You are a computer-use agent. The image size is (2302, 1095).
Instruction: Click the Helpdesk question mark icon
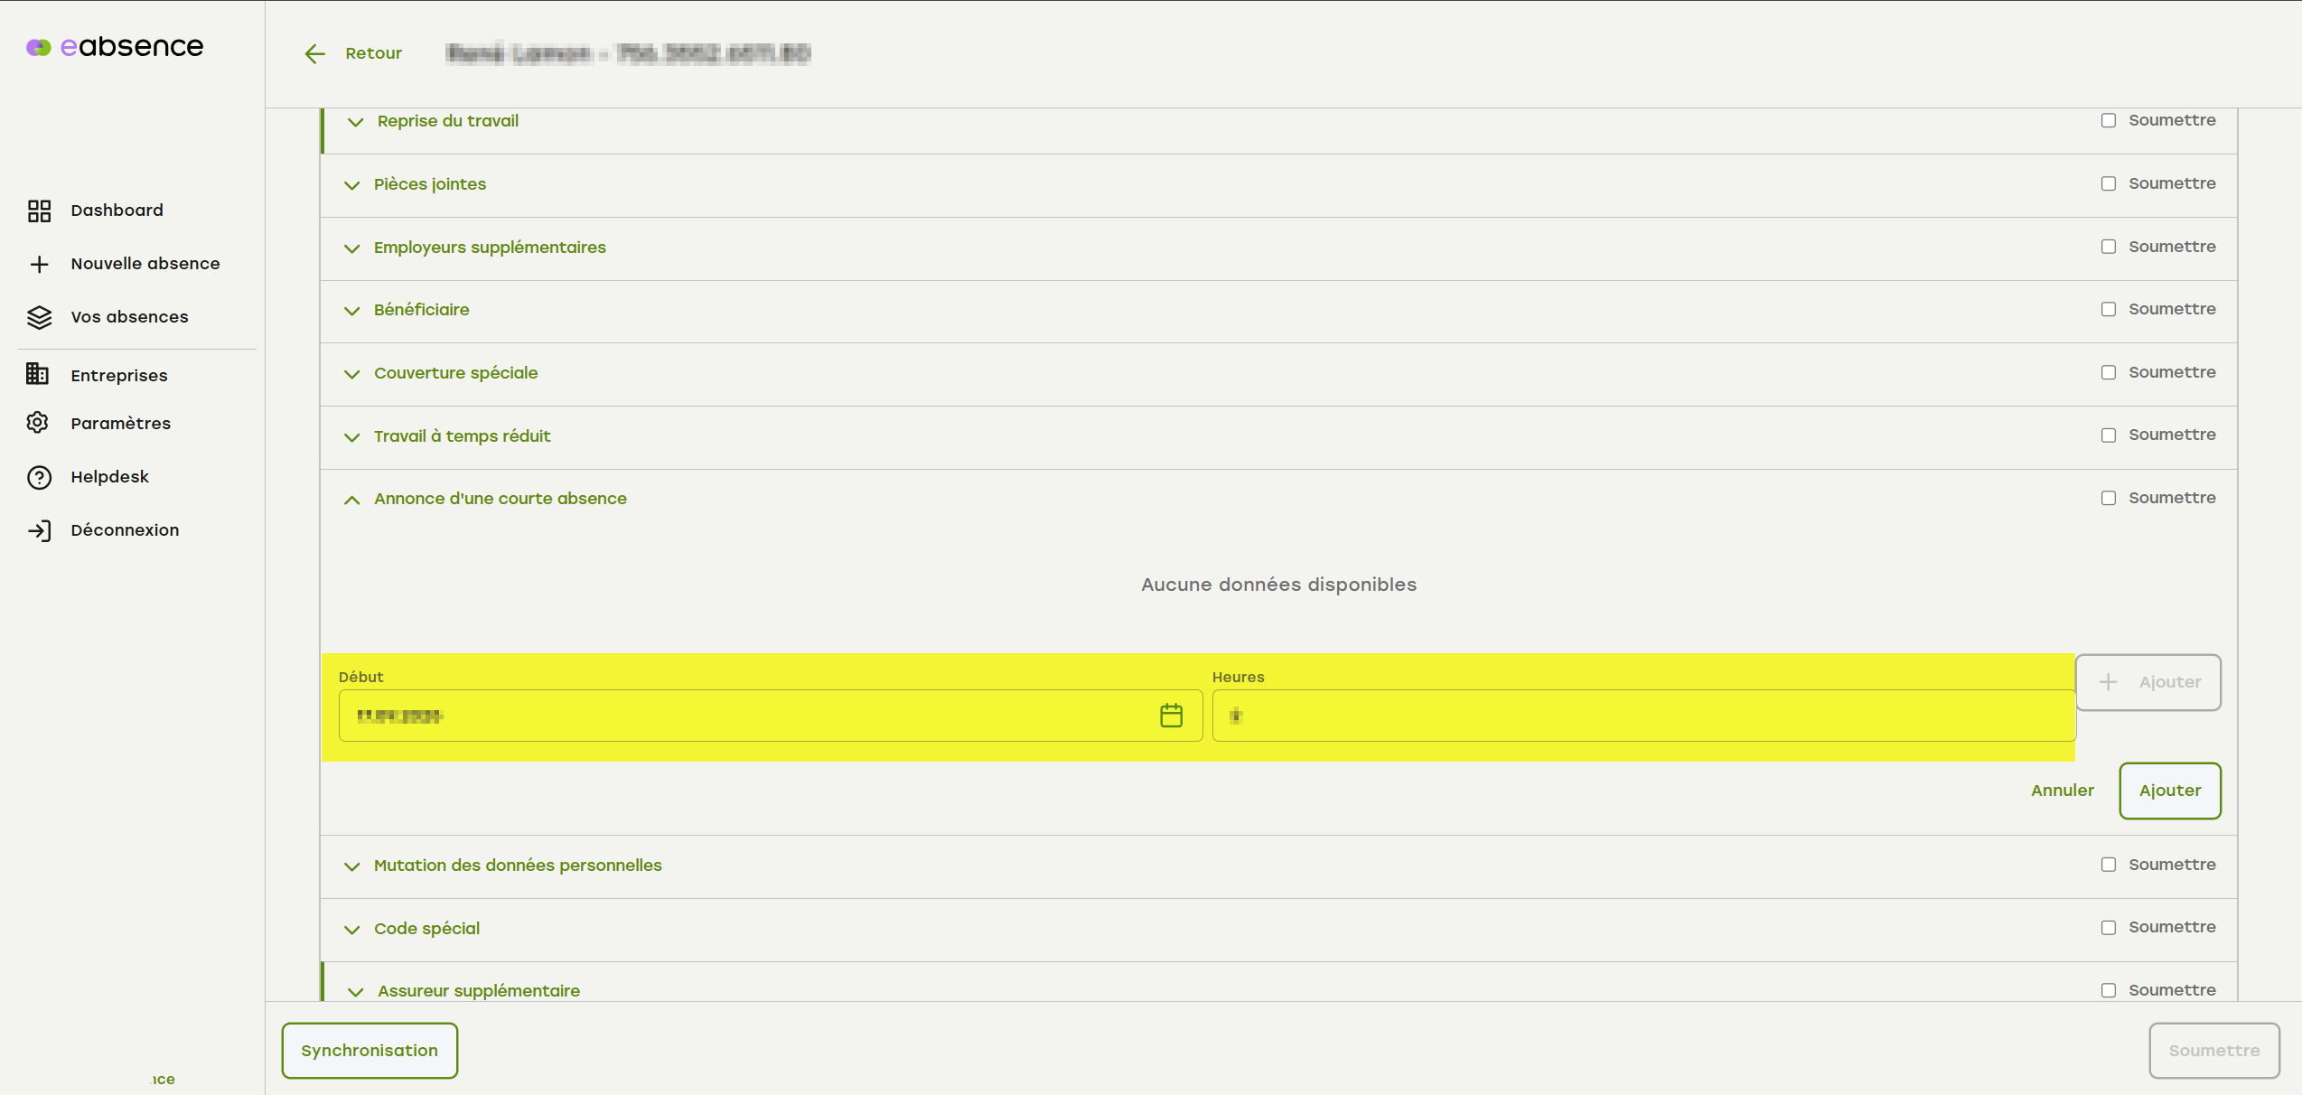(39, 477)
